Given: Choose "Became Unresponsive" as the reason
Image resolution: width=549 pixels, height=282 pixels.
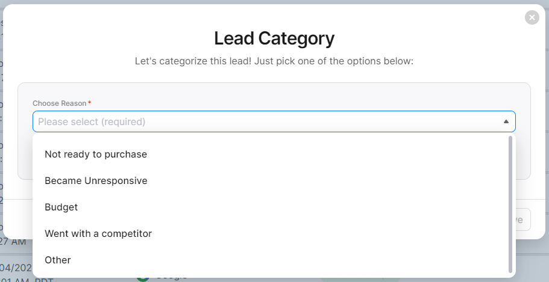Looking at the screenshot, I should (x=96, y=180).
